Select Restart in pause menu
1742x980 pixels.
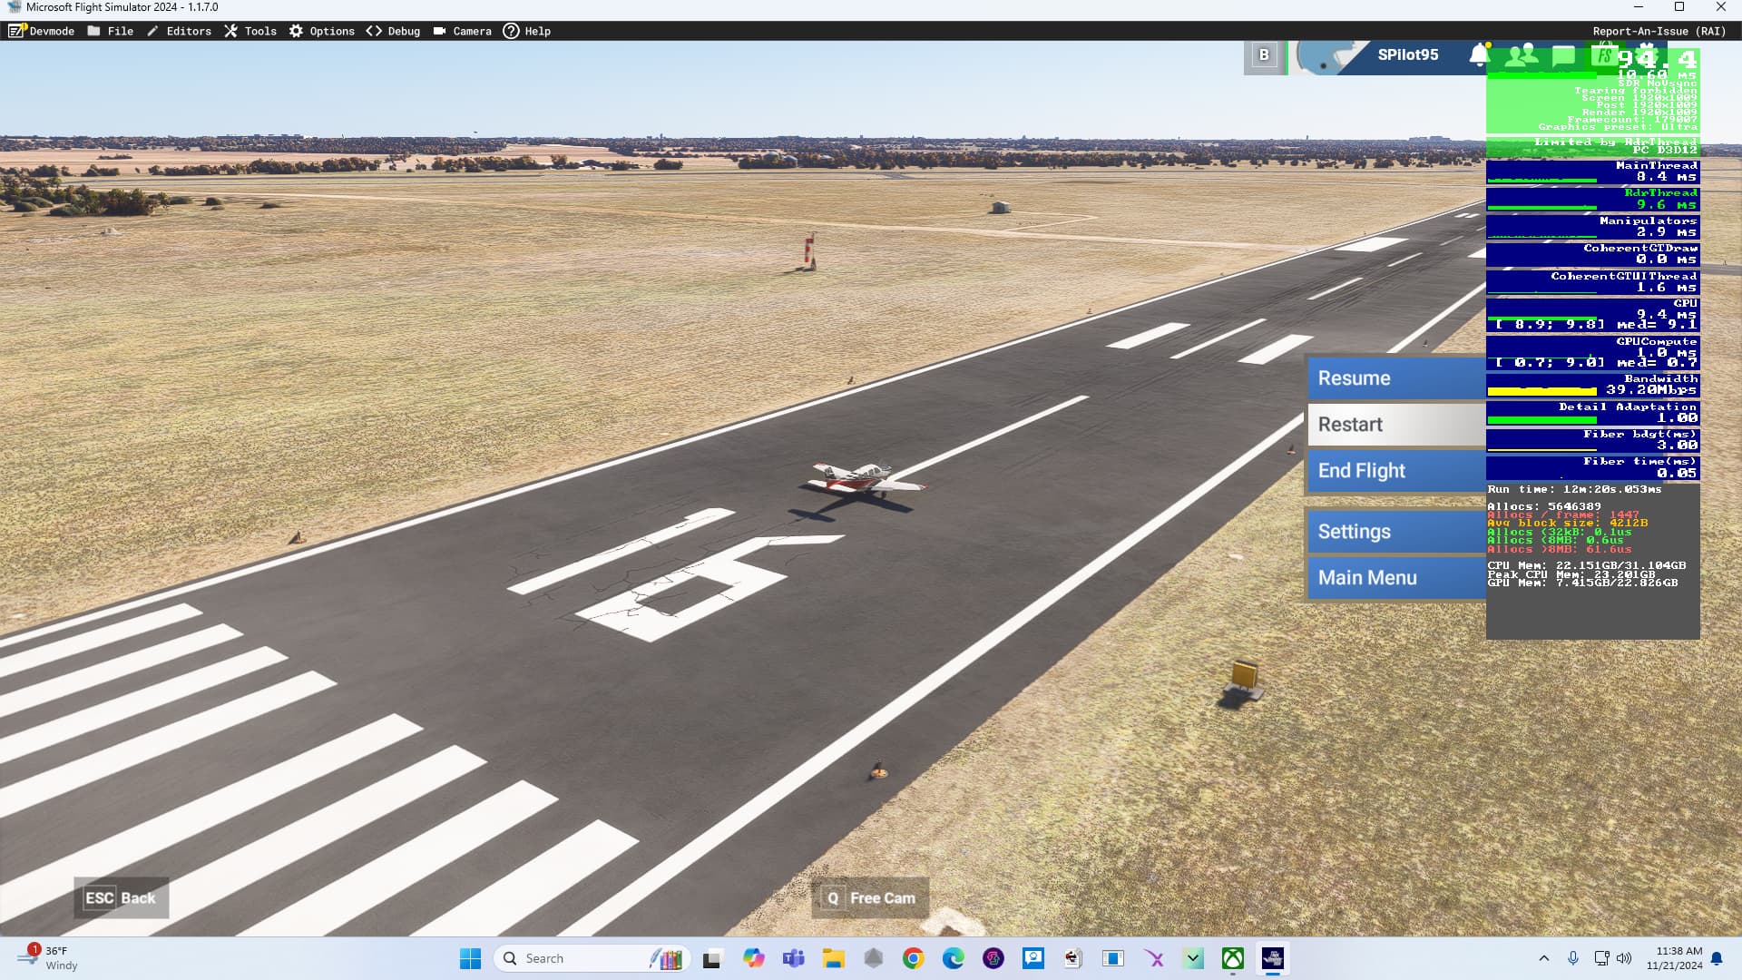tap(1395, 425)
